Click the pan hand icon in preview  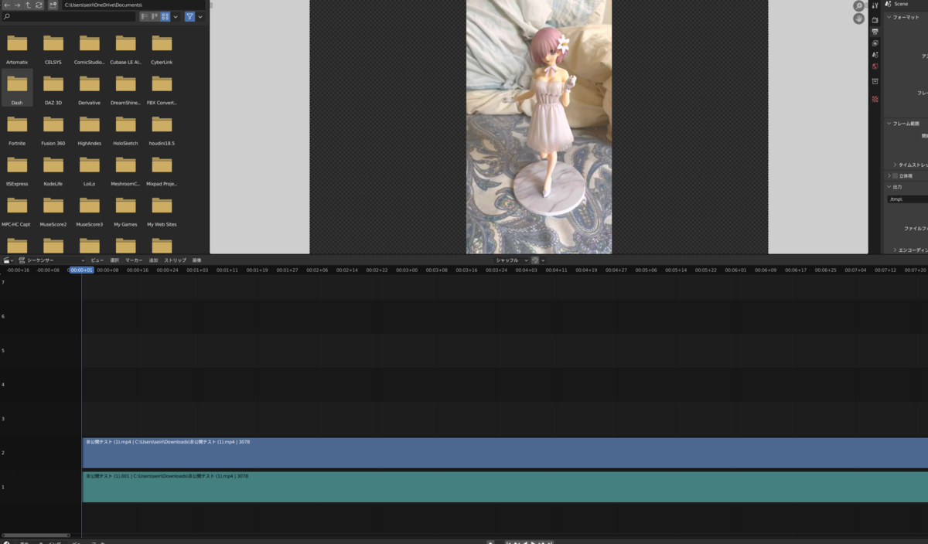(x=858, y=19)
